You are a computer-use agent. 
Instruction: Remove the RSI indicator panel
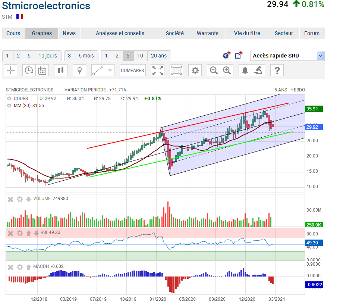10,233
